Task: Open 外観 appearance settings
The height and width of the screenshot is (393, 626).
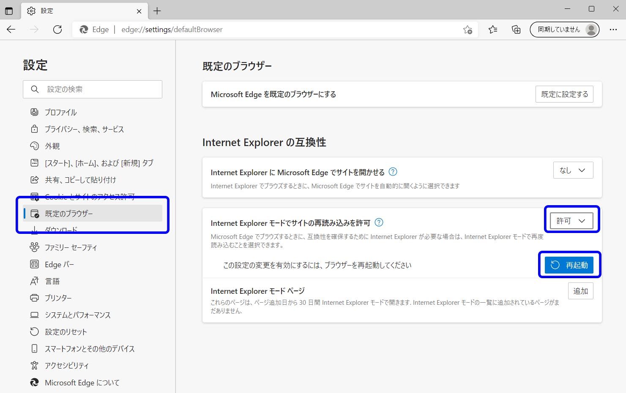Action: tap(93, 146)
